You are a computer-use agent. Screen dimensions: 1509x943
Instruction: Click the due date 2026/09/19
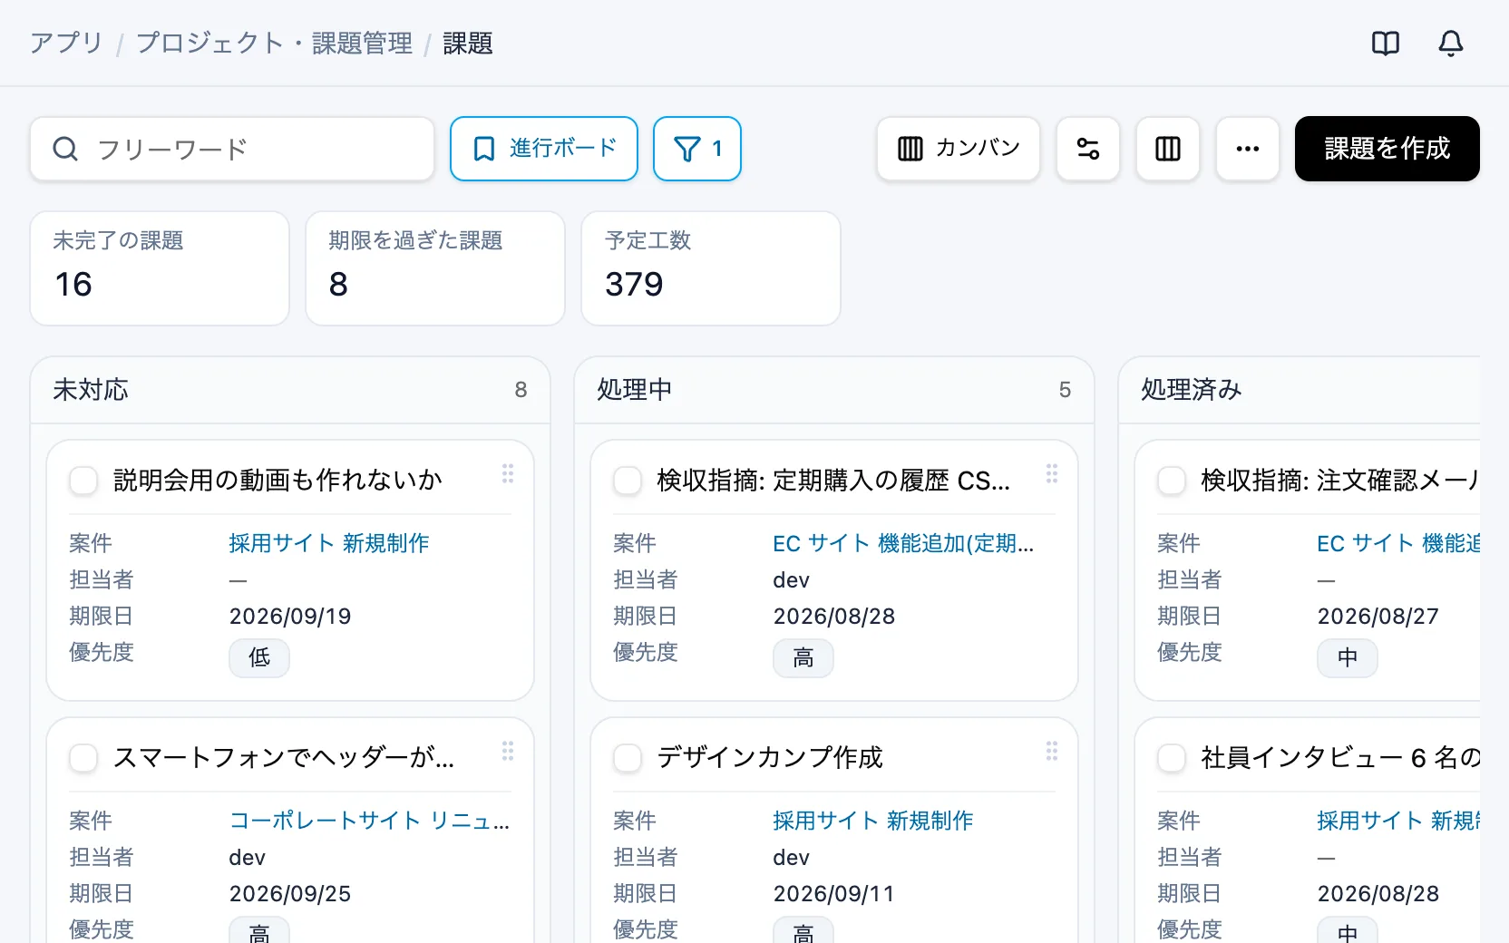click(290, 617)
